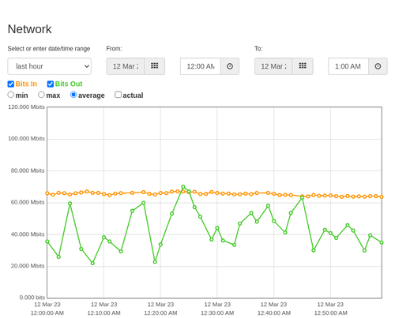This screenshot has height=318, width=395.
Task: Click the 'Bits Out' green label
Action: point(69,84)
